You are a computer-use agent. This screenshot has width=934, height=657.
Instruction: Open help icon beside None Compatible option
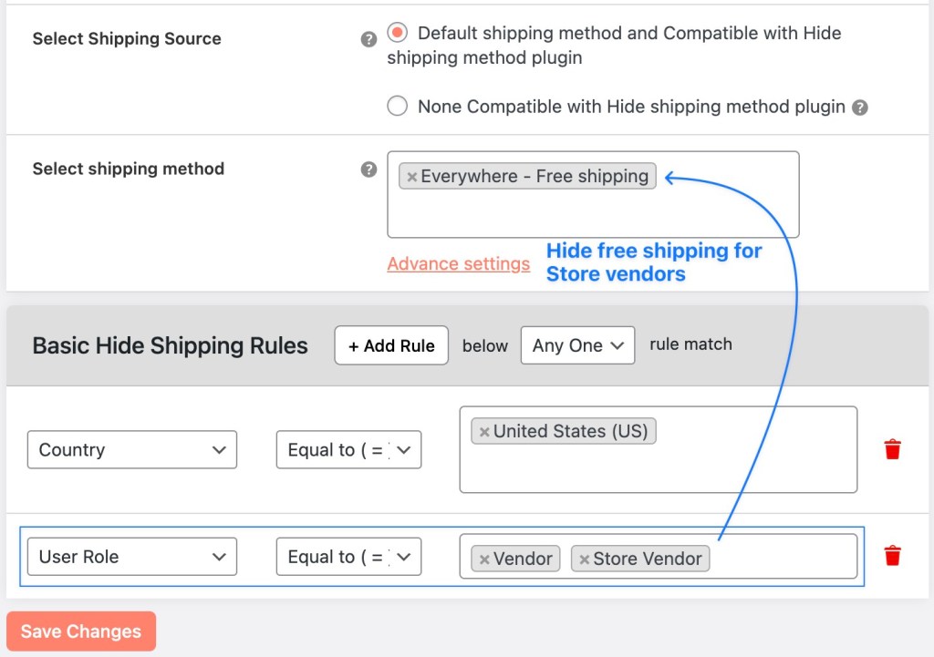tap(862, 107)
